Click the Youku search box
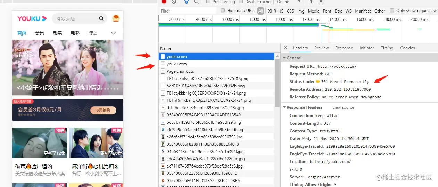 pyautogui.click(x=79, y=19)
